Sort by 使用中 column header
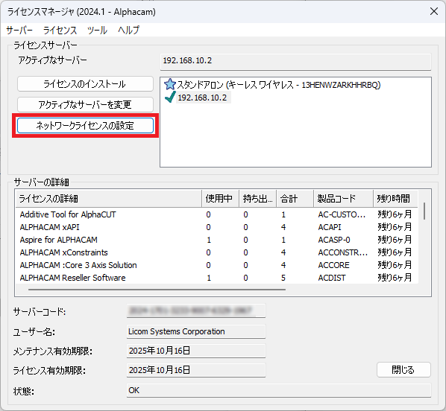 221,199
